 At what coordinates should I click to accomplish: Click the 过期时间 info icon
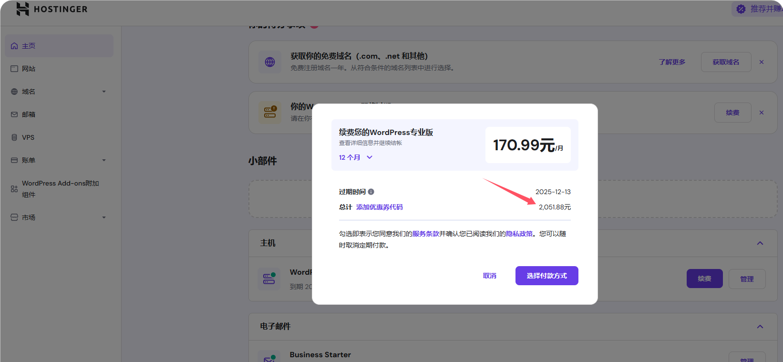coord(371,192)
